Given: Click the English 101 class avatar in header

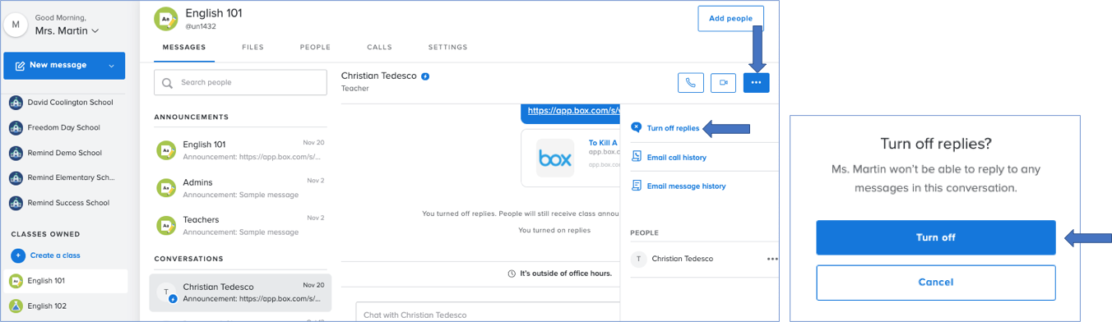Looking at the screenshot, I should coord(166,19).
